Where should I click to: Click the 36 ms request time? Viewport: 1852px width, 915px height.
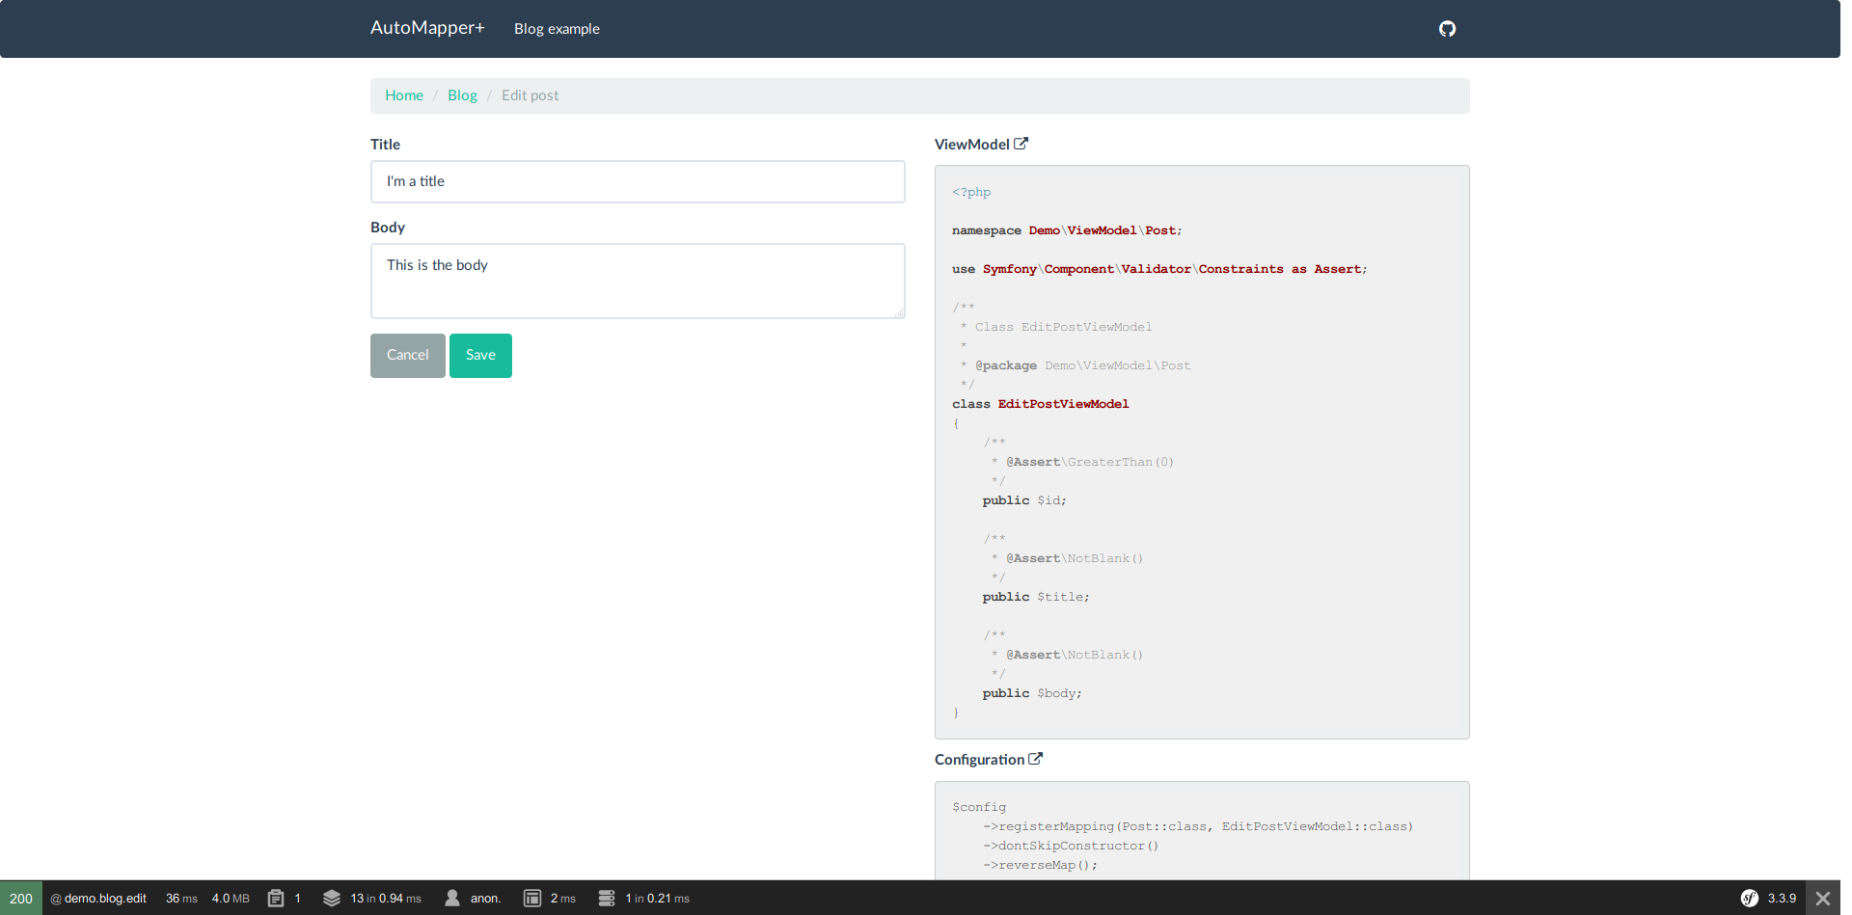[x=181, y=898]
